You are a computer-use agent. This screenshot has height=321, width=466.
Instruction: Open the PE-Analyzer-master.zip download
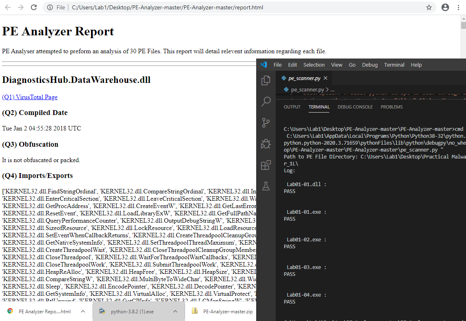(228, 312)
